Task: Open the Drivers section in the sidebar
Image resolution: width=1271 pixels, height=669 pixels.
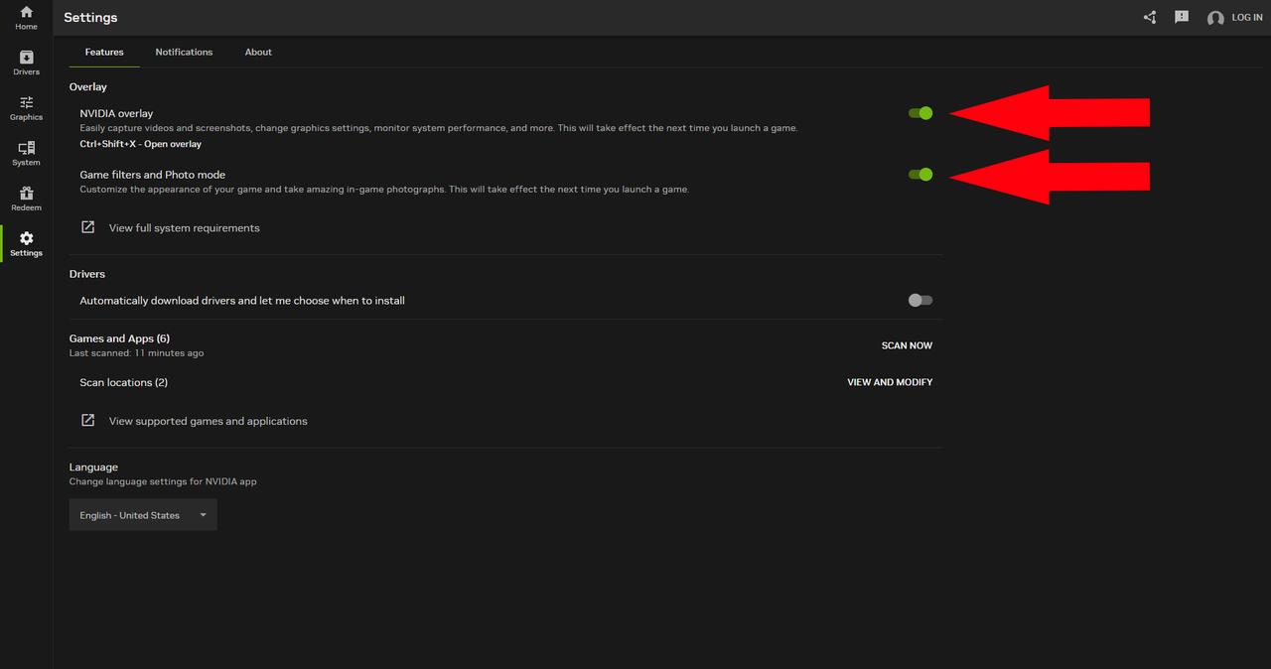Action: tap(26, 64)
